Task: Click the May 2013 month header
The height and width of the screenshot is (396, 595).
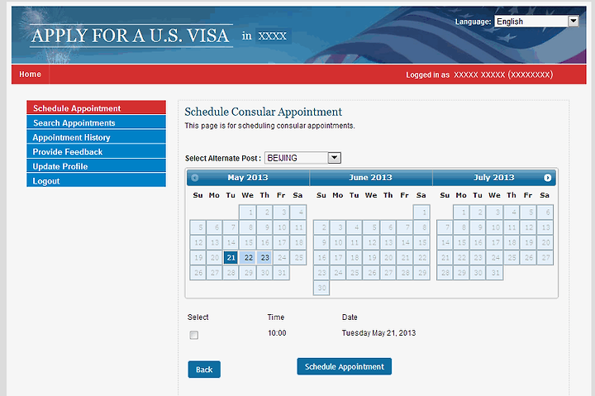Action: click(248, 177)
